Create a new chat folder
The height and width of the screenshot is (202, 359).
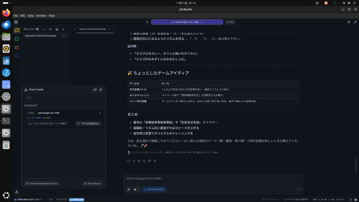pos(57,29)
